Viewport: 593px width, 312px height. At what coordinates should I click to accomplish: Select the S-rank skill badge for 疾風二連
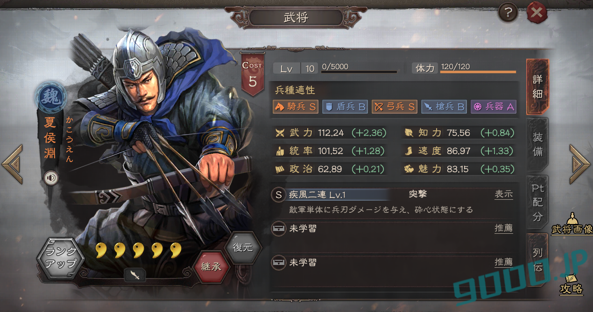278,195
